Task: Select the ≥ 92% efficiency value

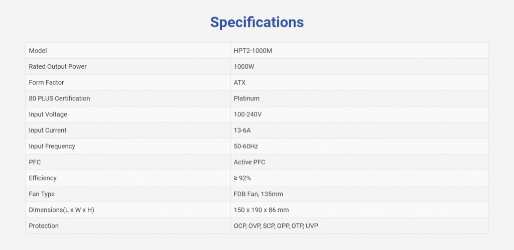Action: [242, 178]
